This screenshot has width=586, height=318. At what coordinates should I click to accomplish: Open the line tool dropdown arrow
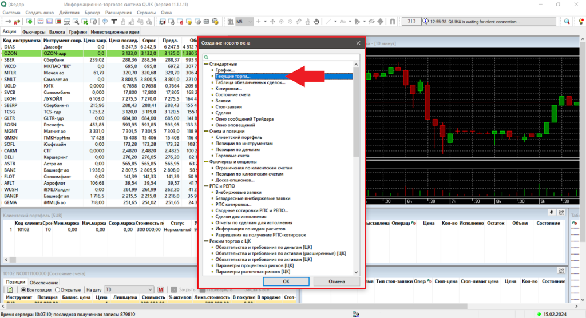pyautogui.click(x=335, y=22)
